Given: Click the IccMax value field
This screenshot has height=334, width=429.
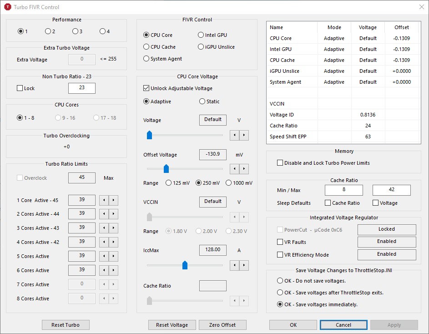Looking at the screenshot, I should point(213,250).
